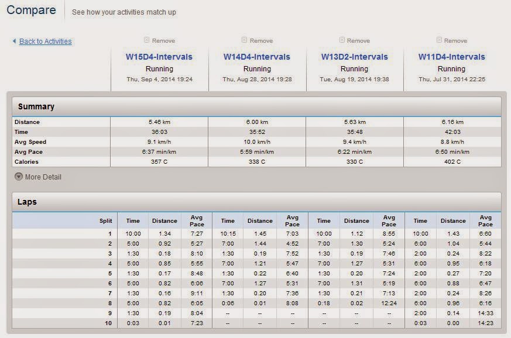Expand the More Detail arrow icon
This screenshot has width=511, height=338.
point(19,177)
